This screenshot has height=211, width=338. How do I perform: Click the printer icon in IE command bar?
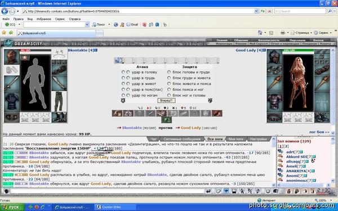click(x=283, y=33)
